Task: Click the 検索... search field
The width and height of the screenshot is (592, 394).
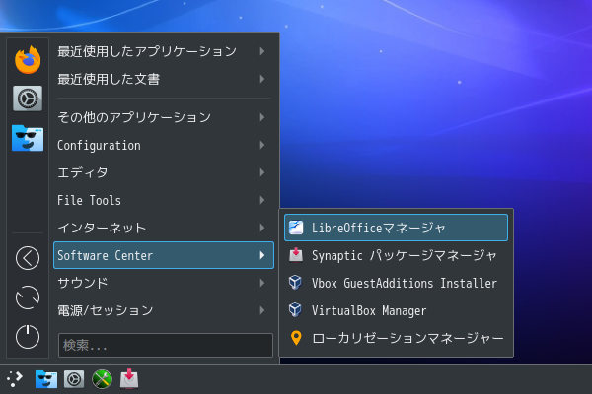Action: point(166,345)
